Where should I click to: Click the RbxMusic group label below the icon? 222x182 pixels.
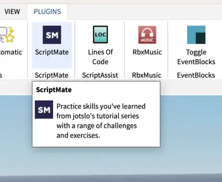pos(147,75)
